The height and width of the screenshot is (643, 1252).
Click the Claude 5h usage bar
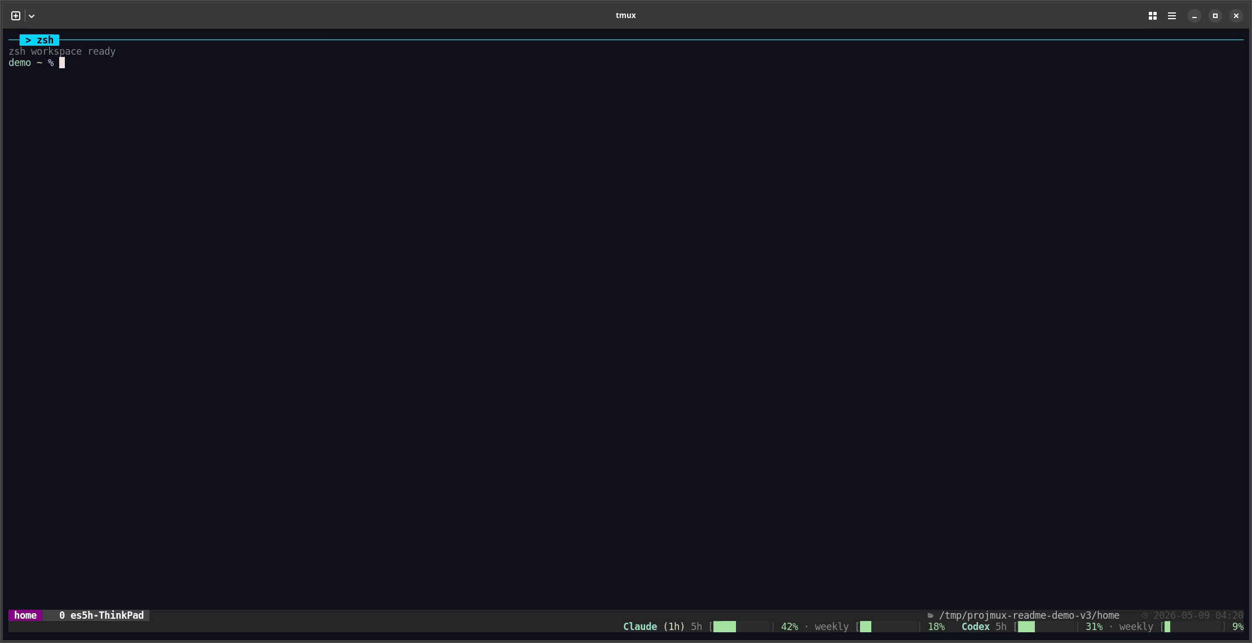[x=742, y=627]
